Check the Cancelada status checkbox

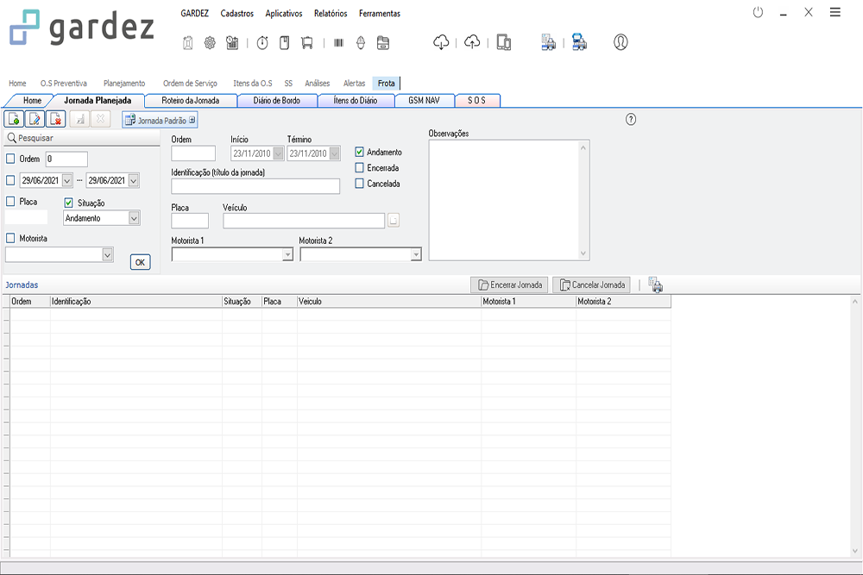point(359,184)
